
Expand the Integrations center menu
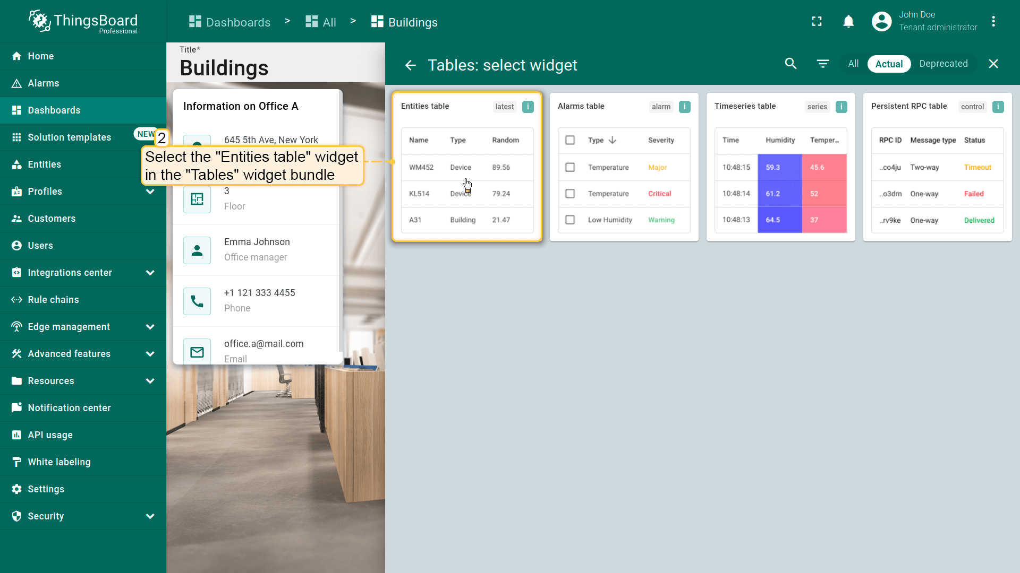[150, 273]
